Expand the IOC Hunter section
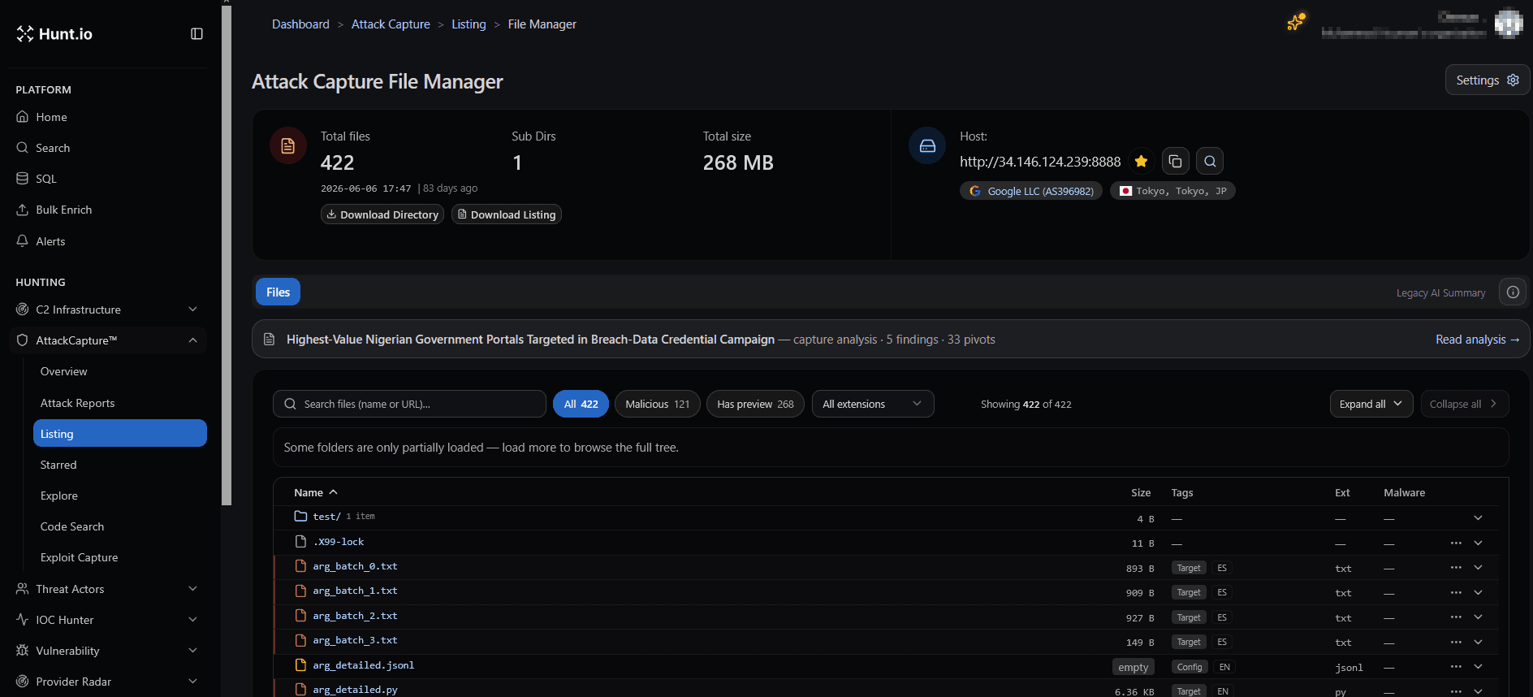Screen dimensions: 1533x697 click(192, 620)
